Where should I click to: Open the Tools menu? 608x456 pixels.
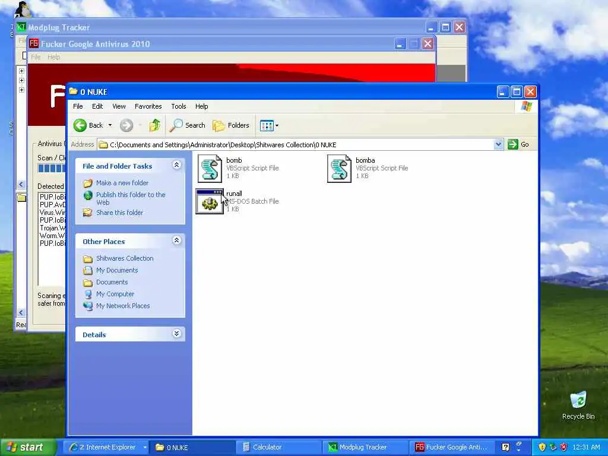[179, 106]
